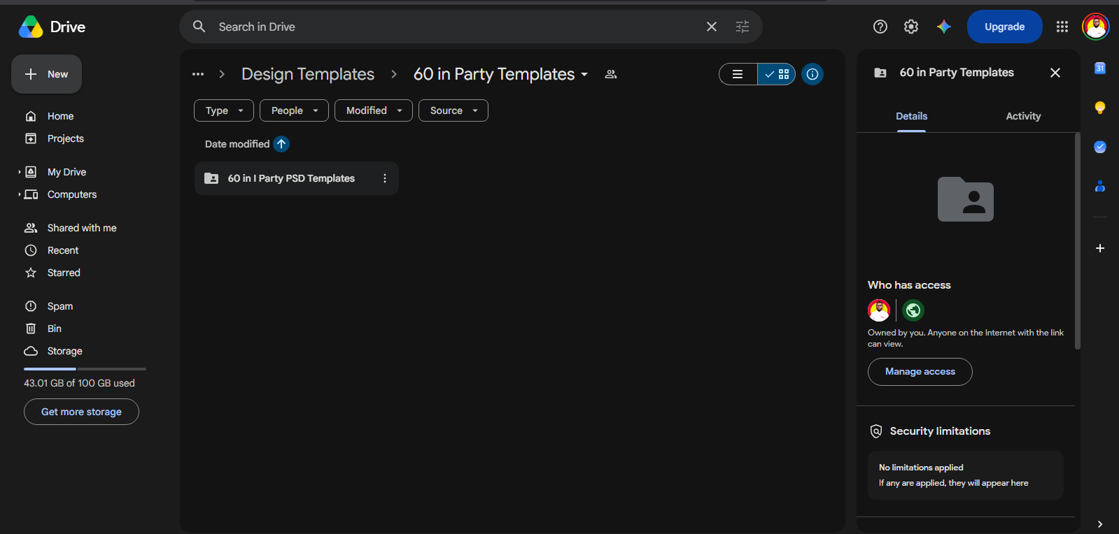Open the Google apps grid
The image size is (1119, 534).
(x=1062, y=27)
